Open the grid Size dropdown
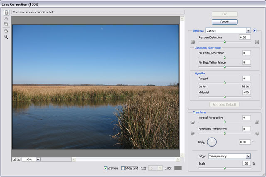Viewport: 266px width, 177px height. tap(155, 168)
